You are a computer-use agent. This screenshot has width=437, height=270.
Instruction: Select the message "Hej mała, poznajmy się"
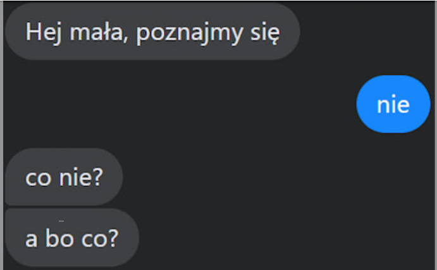[x=152, y=31]
